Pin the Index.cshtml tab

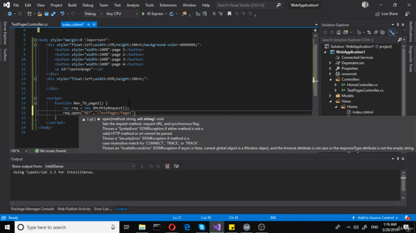coord(89,24)
